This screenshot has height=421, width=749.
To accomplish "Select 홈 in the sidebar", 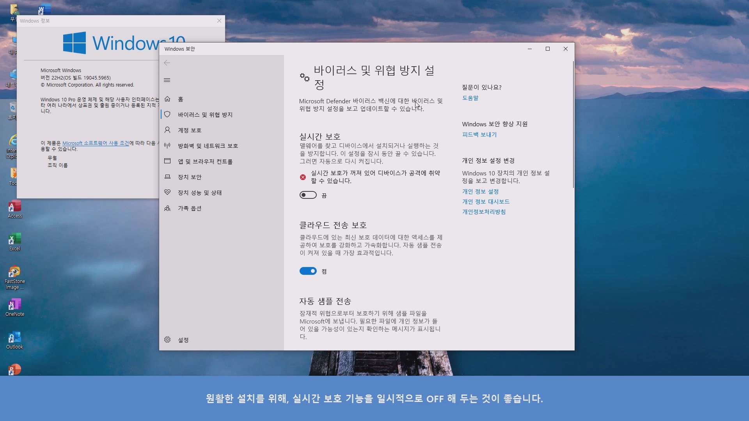I will pyautogui.click(x=222, y=99).
